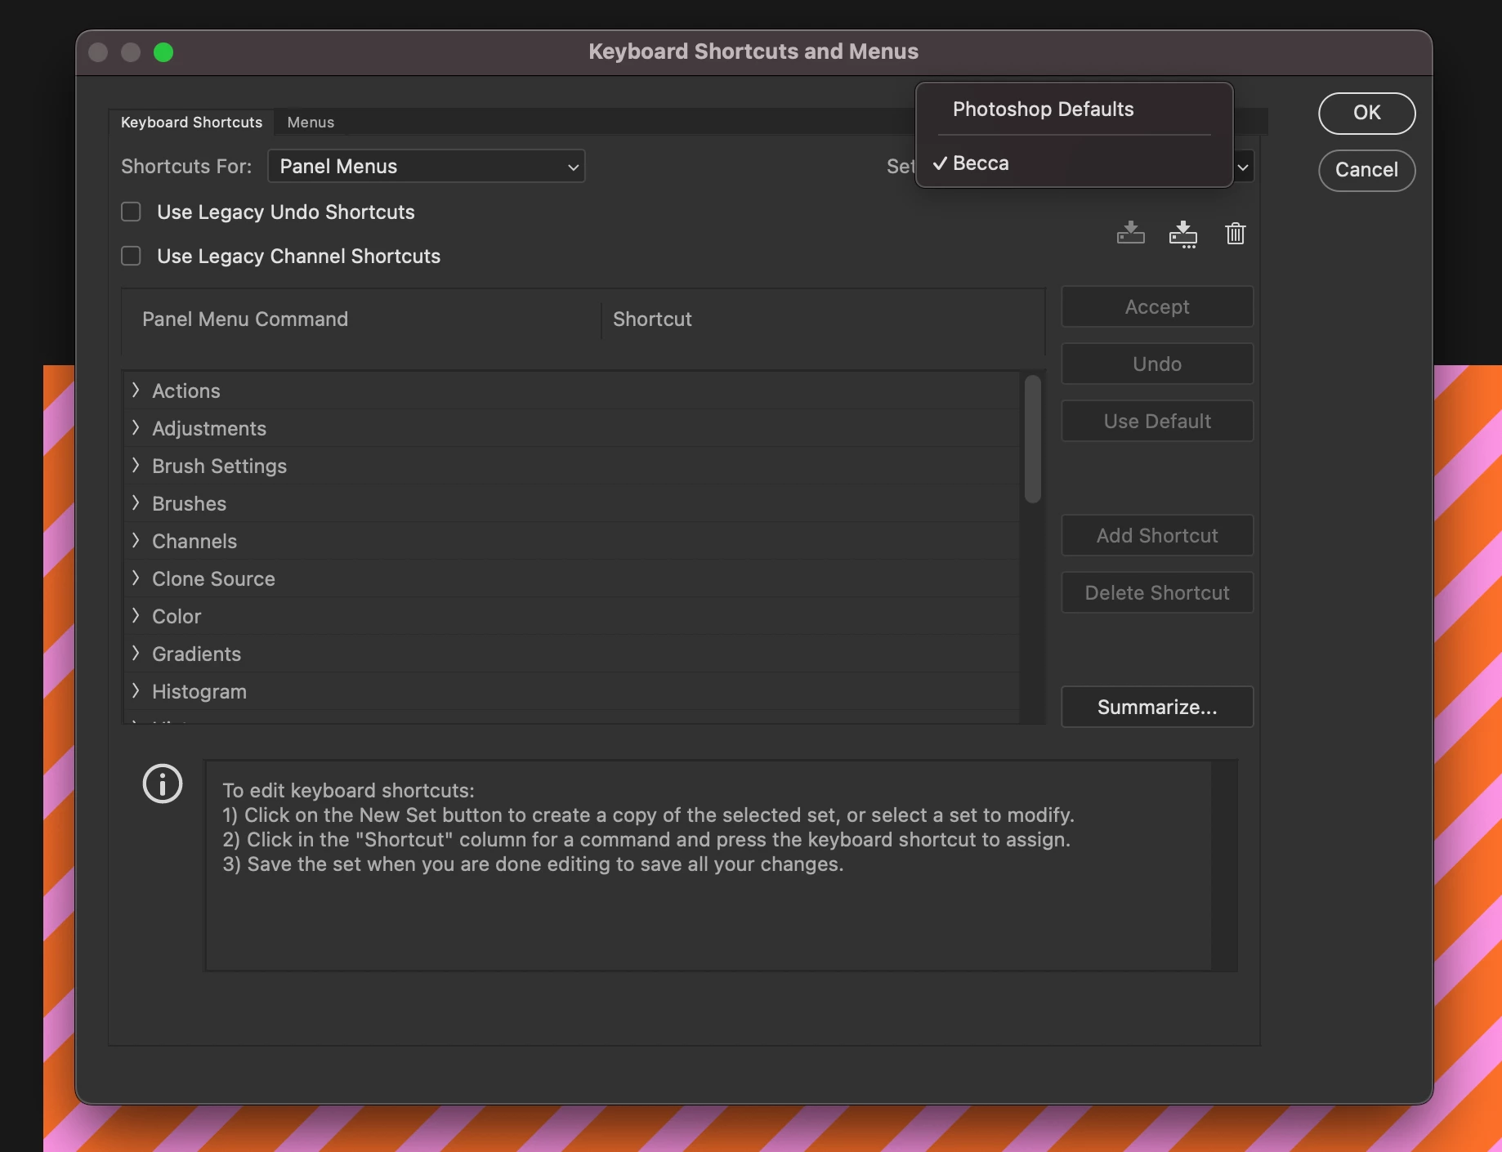
Task: Click the 'To edit keyboard shortcuts:' text
Action: (x=348, y=791)
